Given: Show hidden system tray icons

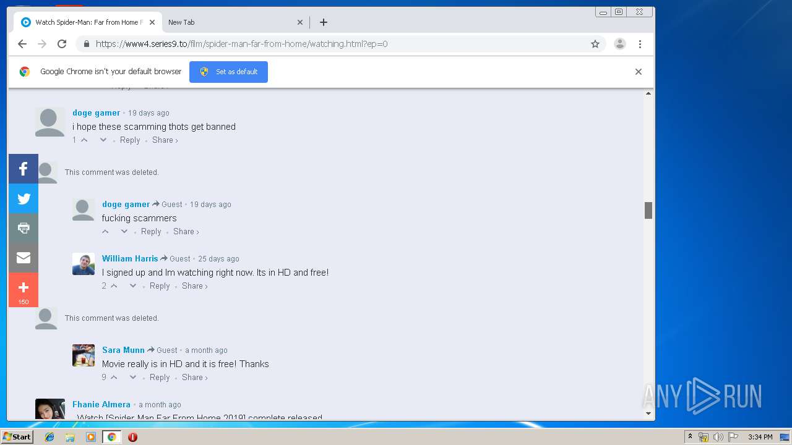Looking at the screenshot, I should point(690,437).
